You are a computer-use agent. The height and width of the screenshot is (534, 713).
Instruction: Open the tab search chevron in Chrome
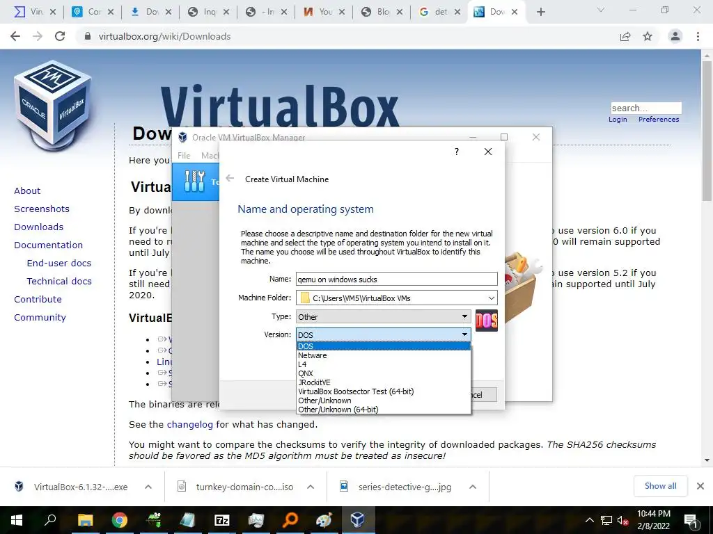pyautogui.click(x=601, y=10)
